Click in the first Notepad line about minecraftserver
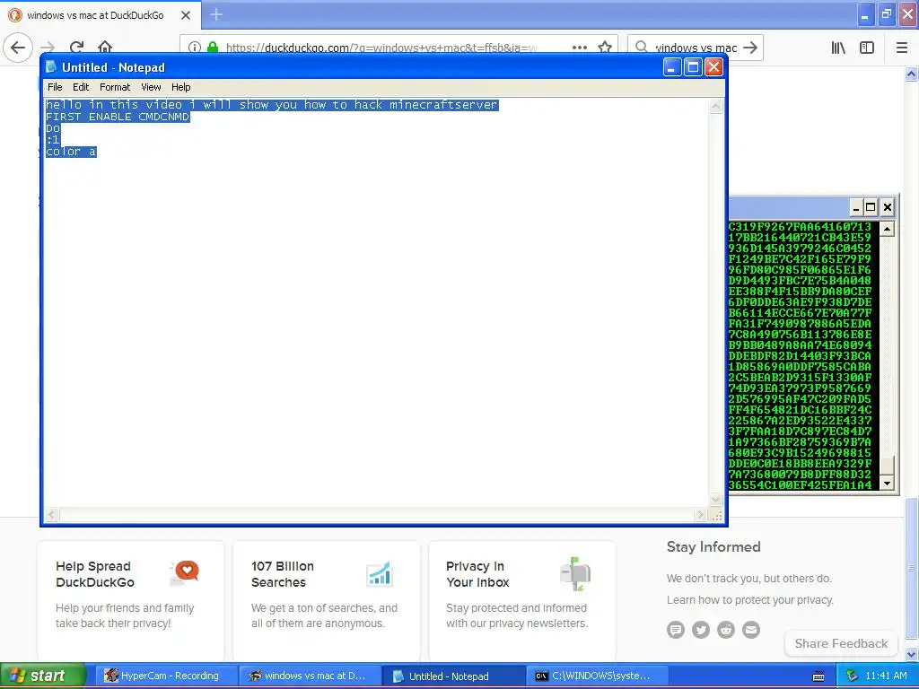919x689 pixels. tap(272, 105)
